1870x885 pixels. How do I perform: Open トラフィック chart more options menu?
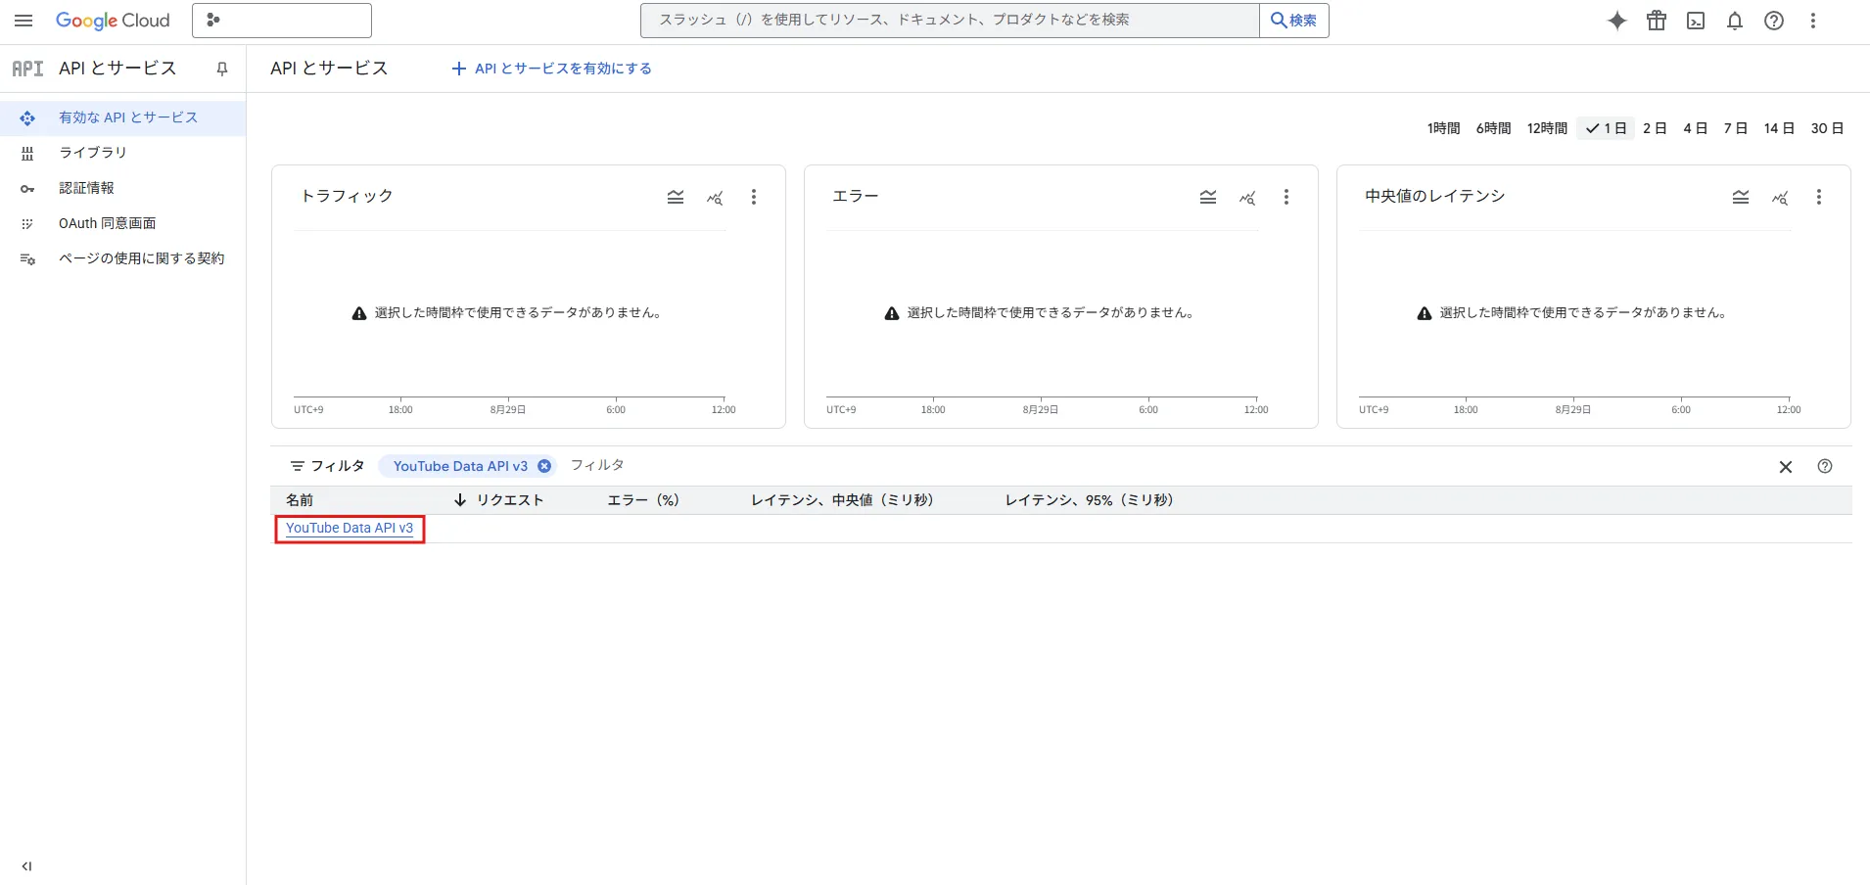(754, 198)
